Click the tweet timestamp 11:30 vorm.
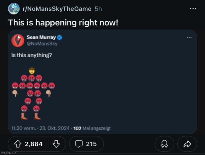Viewport: 205px width, 155px height. 24,128
